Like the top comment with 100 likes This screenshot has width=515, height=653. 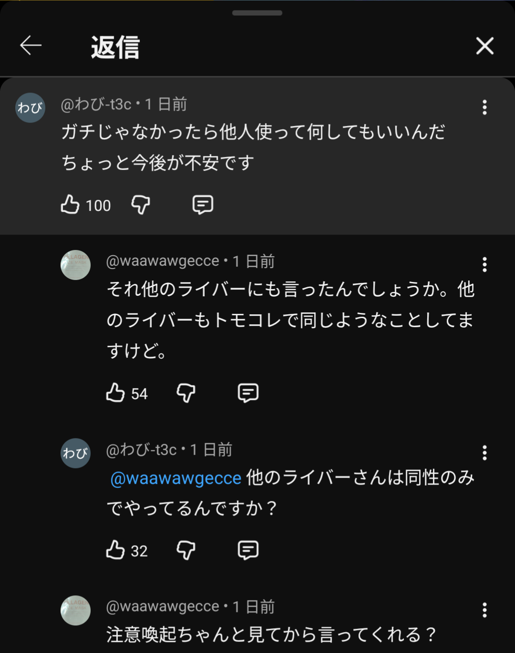(70, 205)
